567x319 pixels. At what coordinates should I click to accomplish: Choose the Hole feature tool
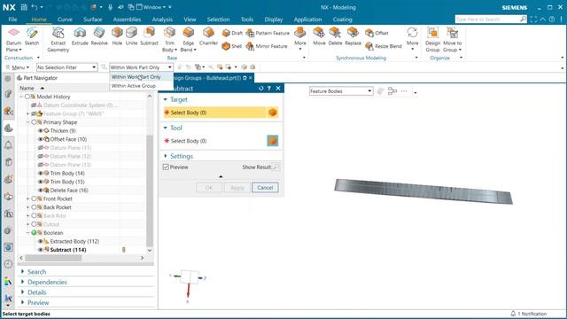pyautogui.click(x=117, y=36)
